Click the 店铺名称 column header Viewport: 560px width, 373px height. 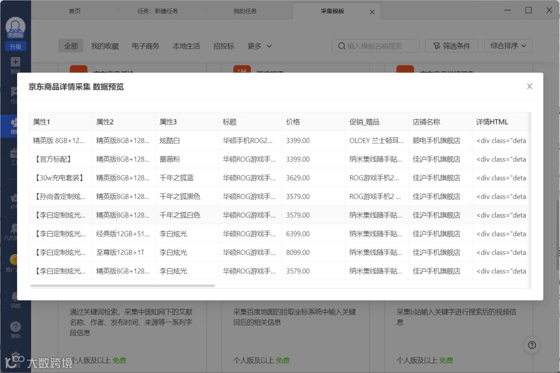440,122
